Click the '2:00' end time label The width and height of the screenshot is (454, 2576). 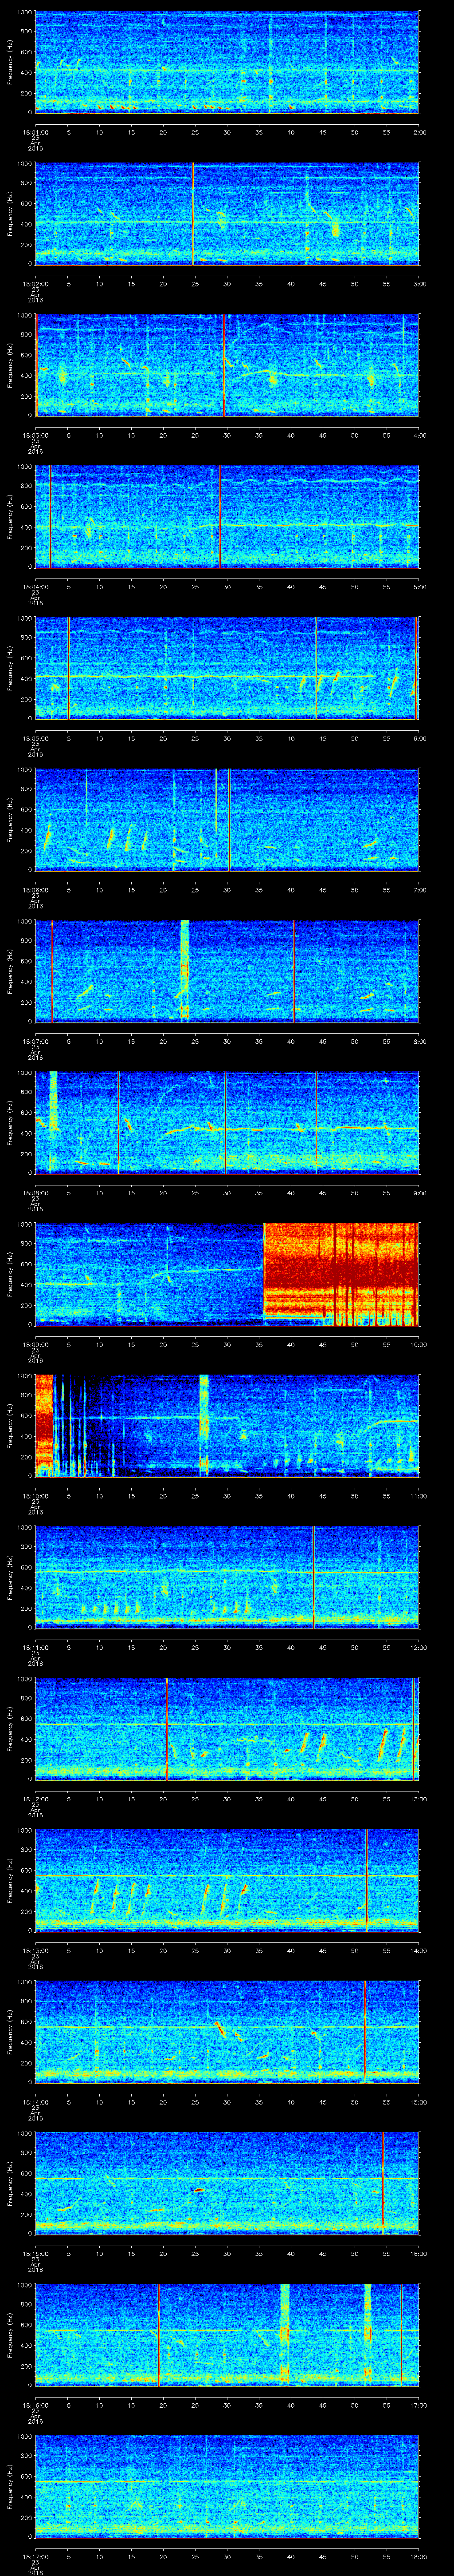coord(419,132)
